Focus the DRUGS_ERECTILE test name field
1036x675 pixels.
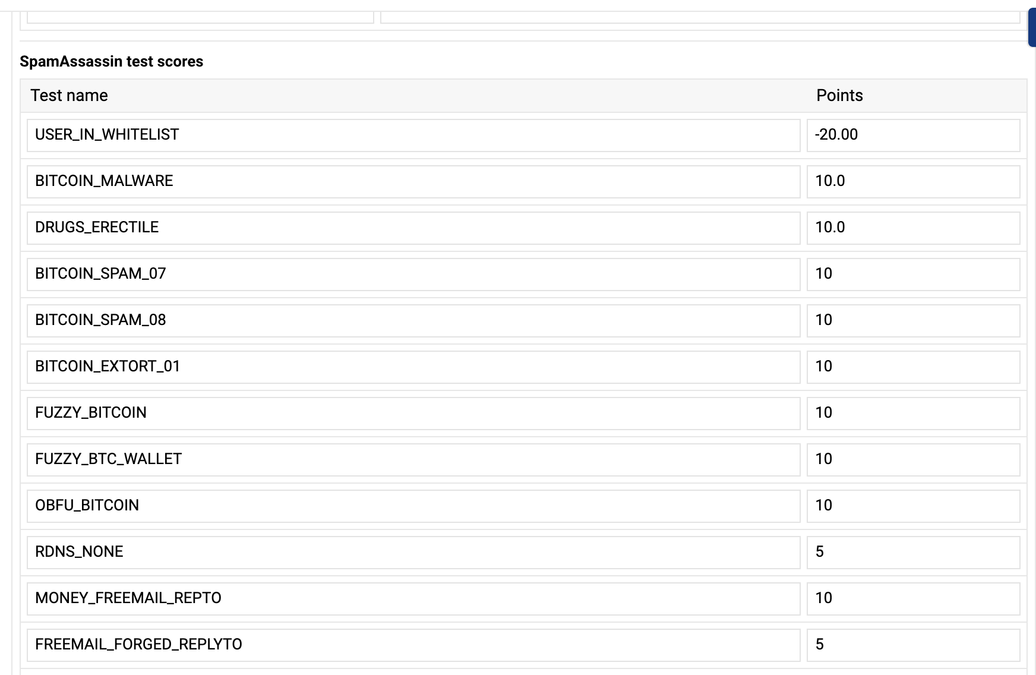pos(413,228)
